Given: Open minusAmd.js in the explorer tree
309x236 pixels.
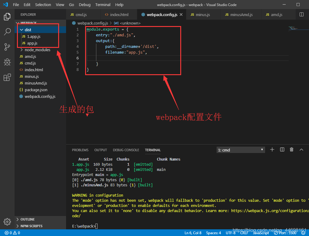Looking at the screenshot, I should click(x=36, y=83).
